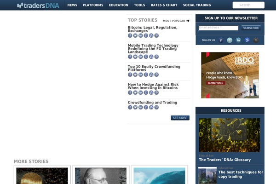The width and height of the screenshot is (276, 184).
Task: Open the gold coin story thumbnail
Action: 42,176
